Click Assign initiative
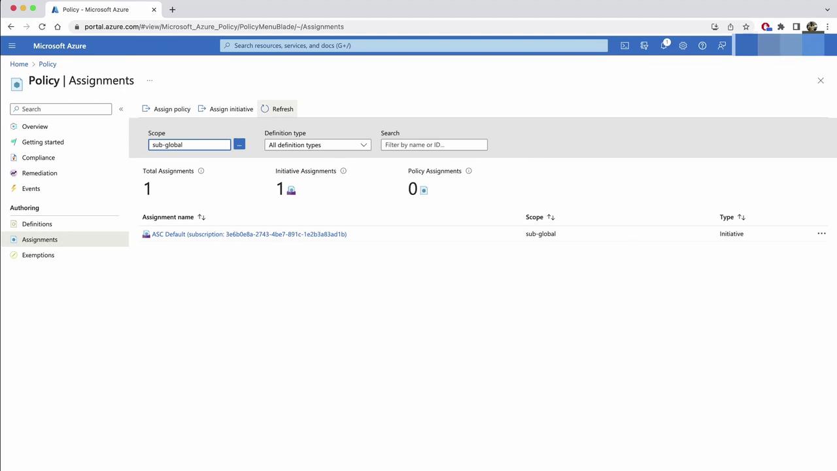Viewport: 837px width, 471px height. (226, 109)
